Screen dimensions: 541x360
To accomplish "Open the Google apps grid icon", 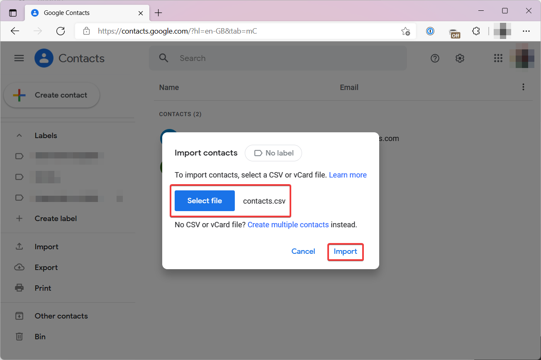I will (x=498, y=58).
